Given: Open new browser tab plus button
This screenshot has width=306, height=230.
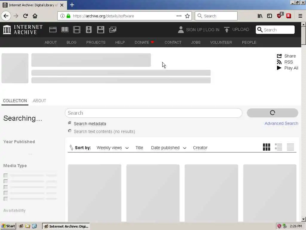Looking at the screenshot, I should [72, 5].
